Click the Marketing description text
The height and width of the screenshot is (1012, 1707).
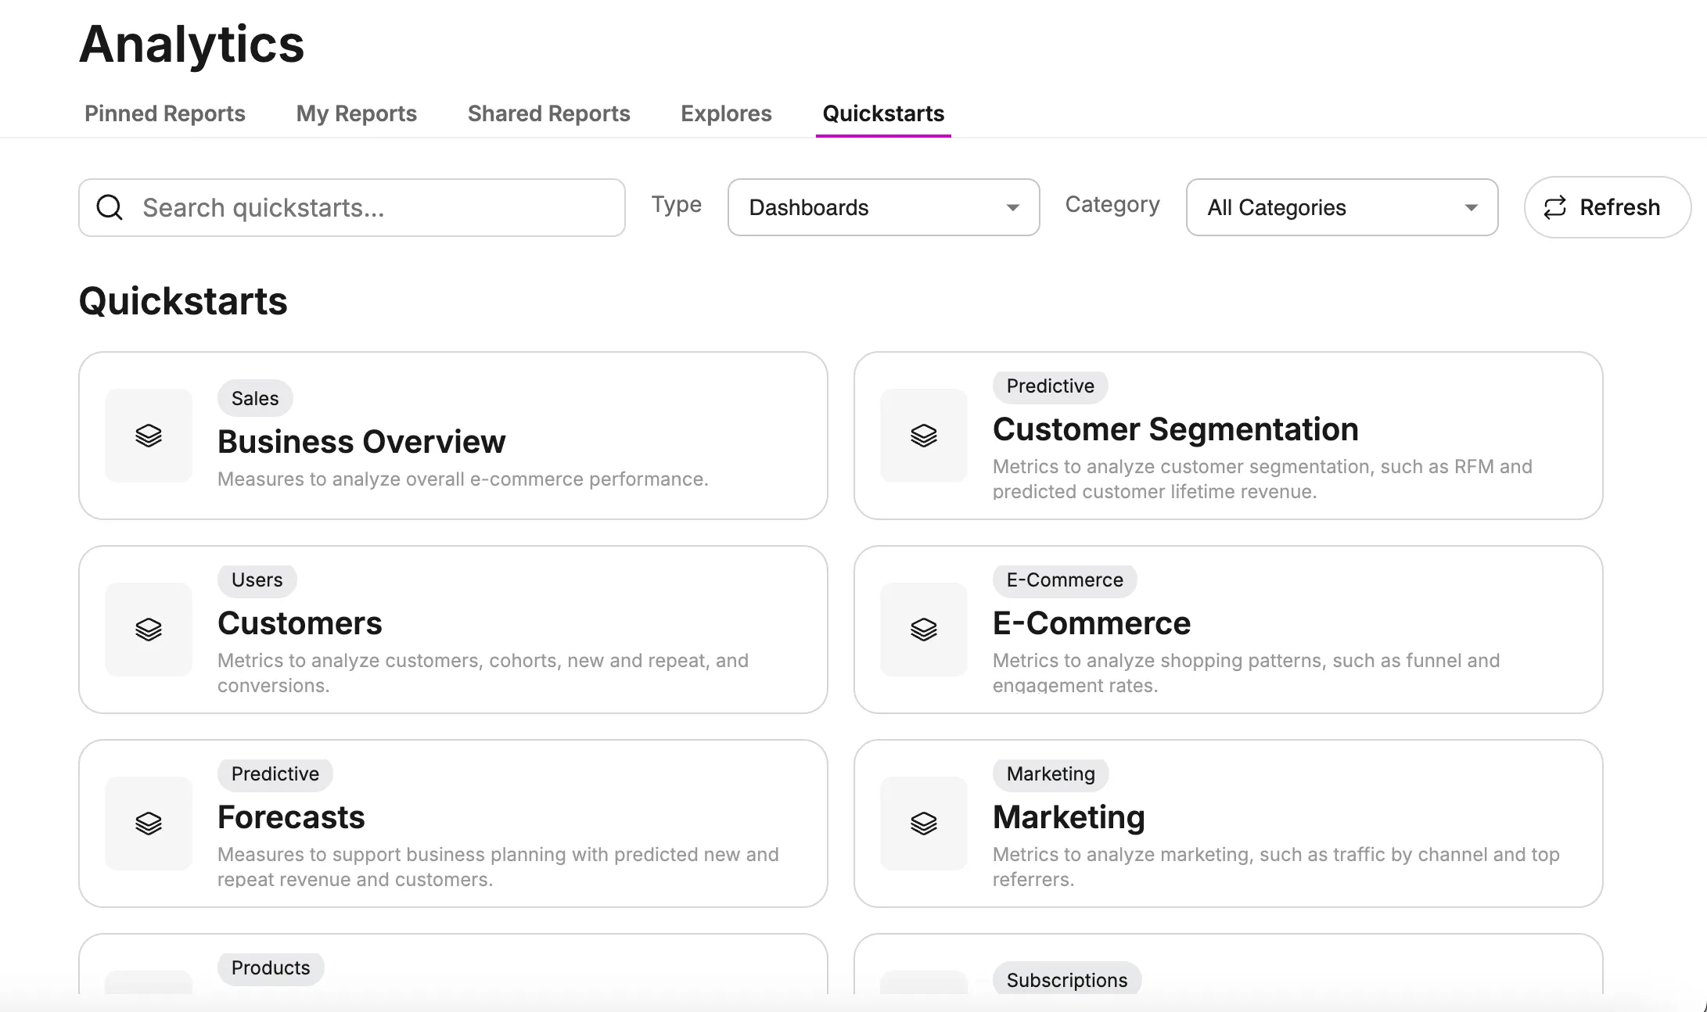pyautogui.click(x=1276, y=867)
